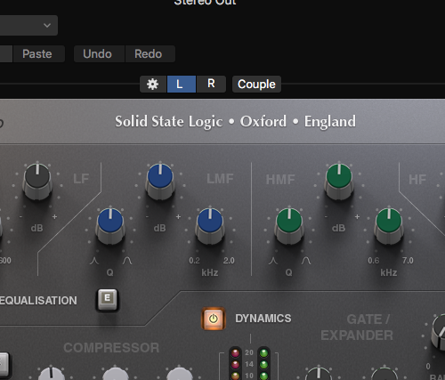Click the LMF Q blue knob
Viewport: 445px width, 380px height.
(x=110, y=225)
